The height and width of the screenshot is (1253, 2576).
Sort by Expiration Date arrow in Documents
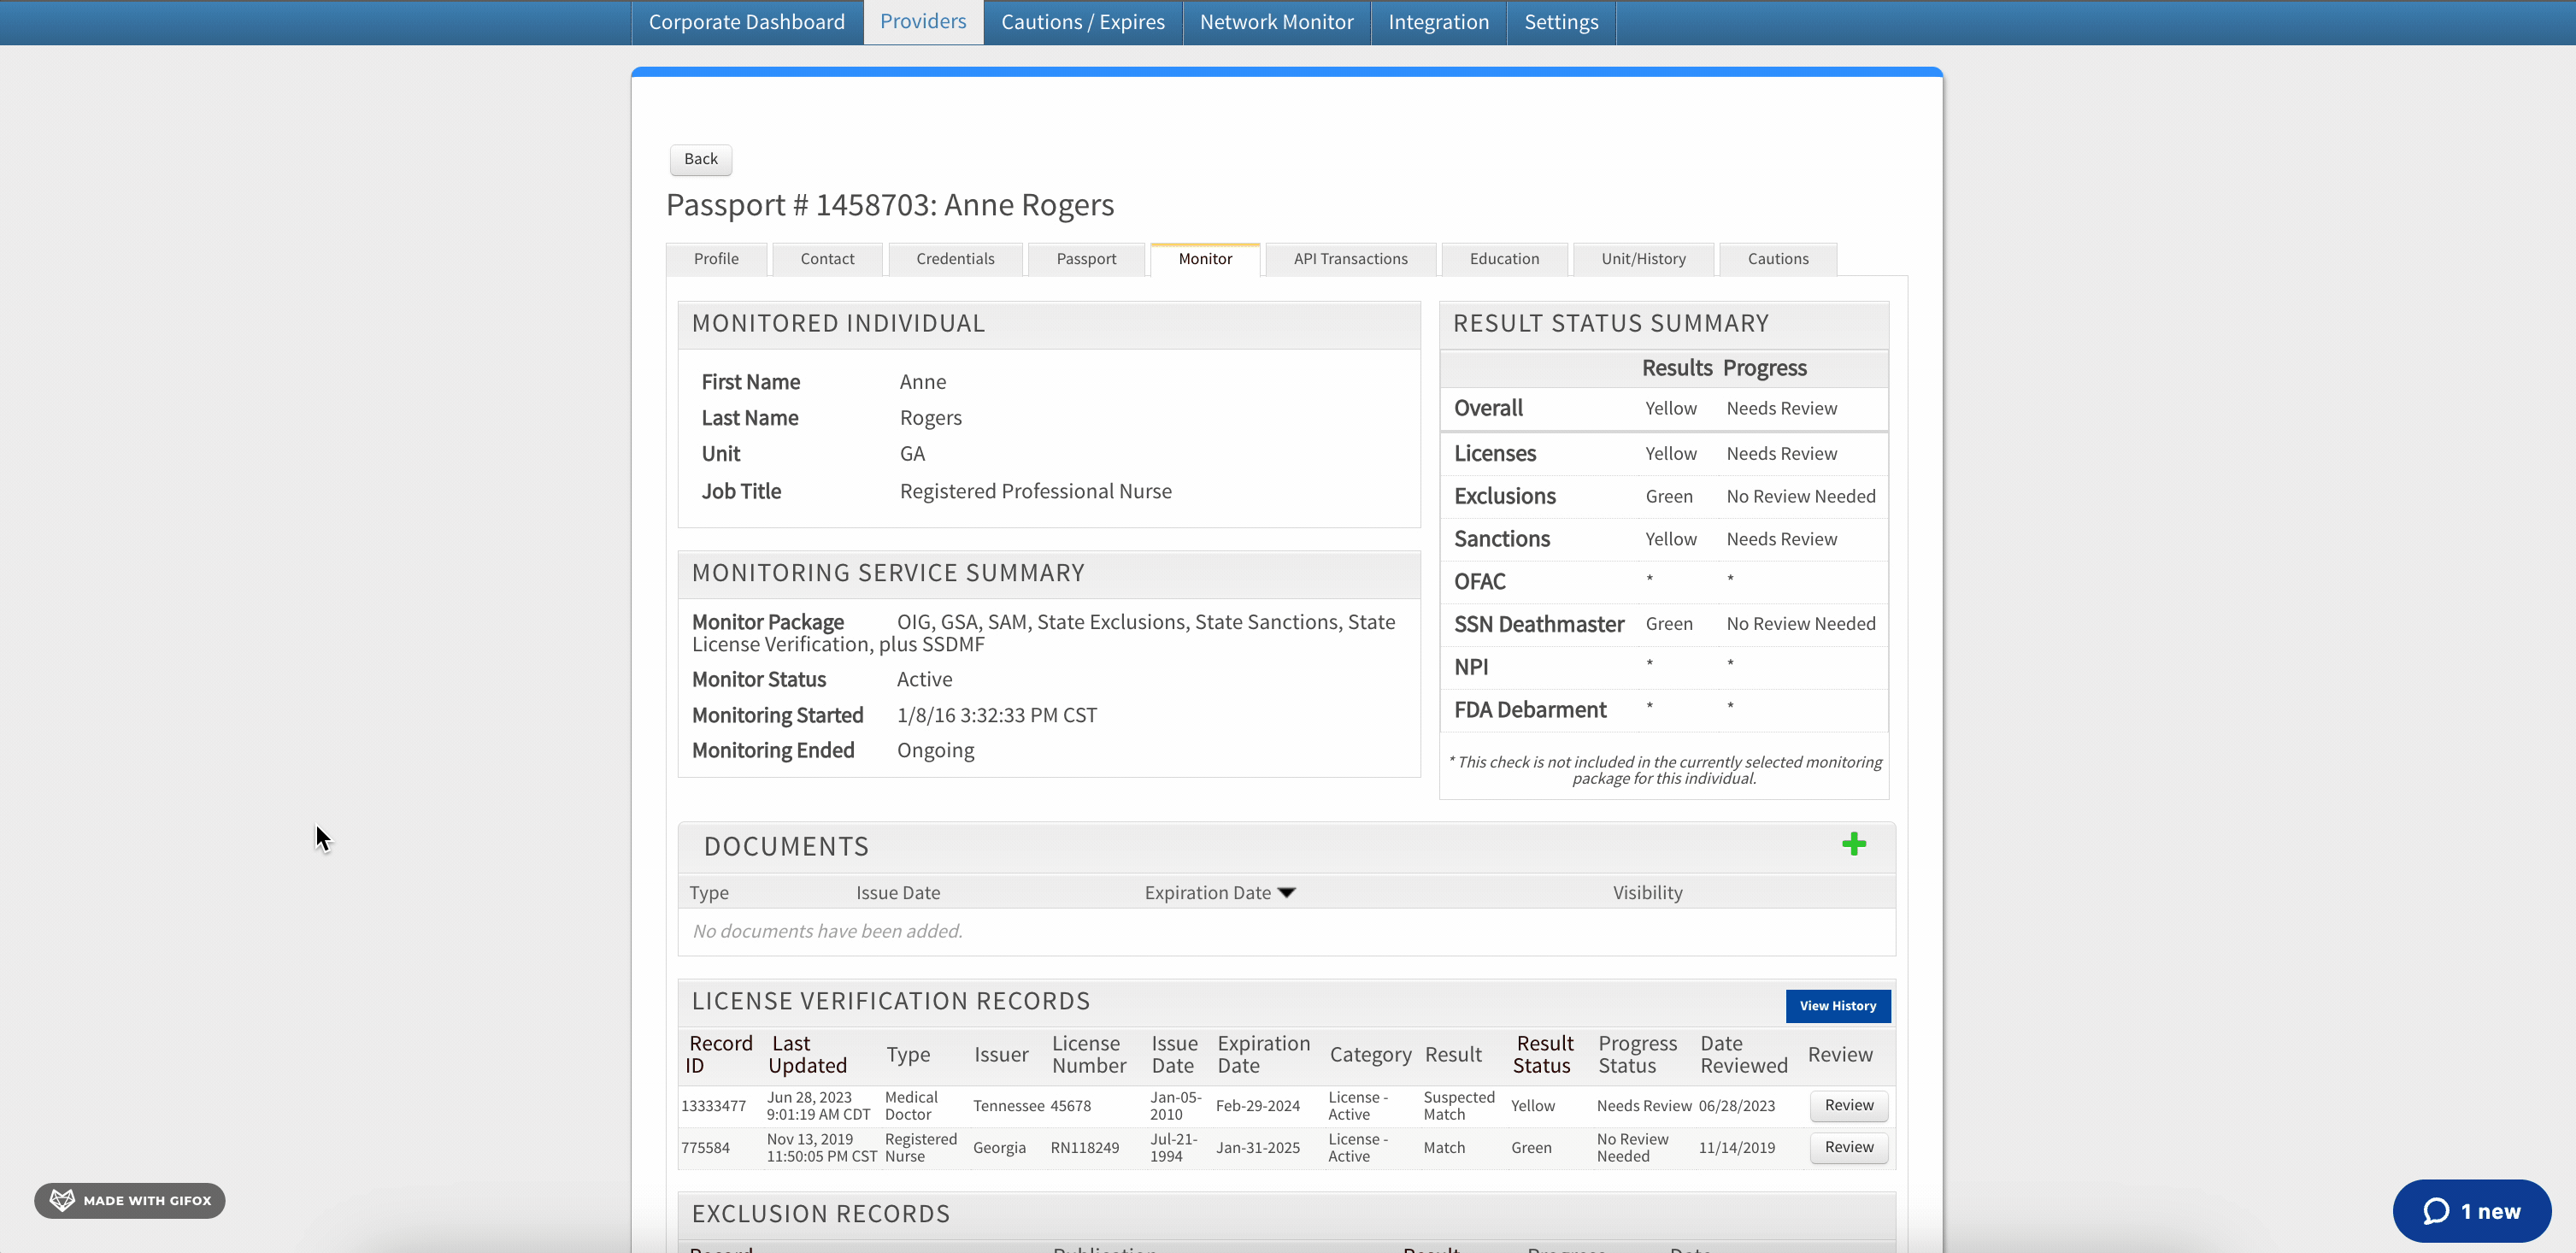click(1286, 892)
